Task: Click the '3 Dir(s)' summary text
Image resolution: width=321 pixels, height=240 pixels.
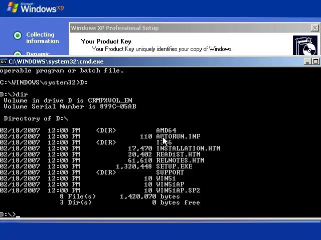Action: [x=76, y=202]
